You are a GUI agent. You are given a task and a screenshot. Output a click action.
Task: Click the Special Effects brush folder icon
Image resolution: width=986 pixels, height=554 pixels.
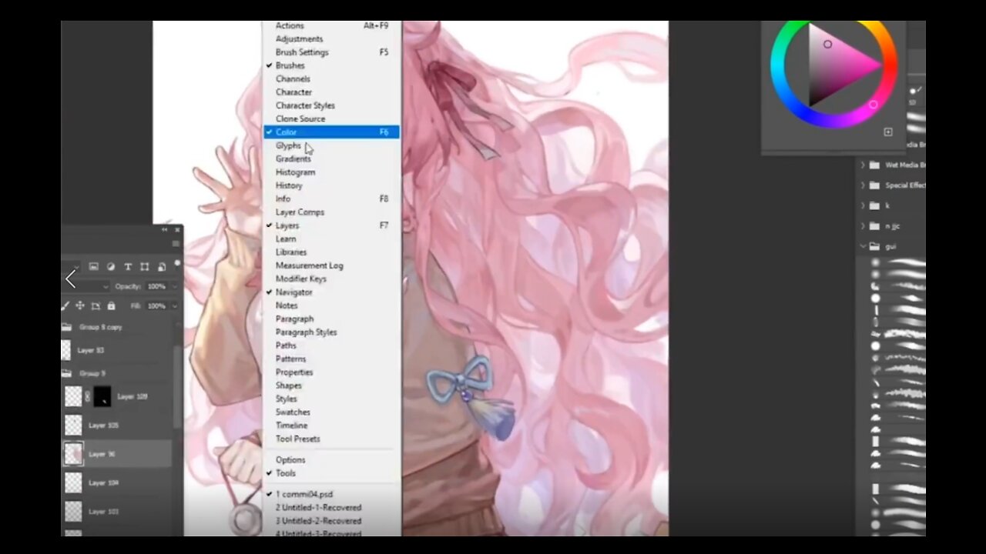click(874, 185)
